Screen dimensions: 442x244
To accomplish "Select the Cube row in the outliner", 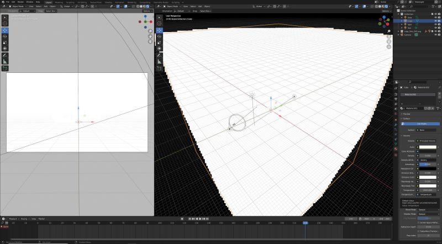I will point(417,21).
